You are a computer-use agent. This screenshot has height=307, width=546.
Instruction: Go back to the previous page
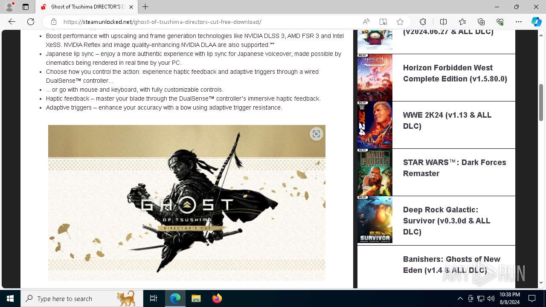(12, 22)
